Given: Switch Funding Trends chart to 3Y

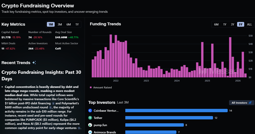Looking at the screenshot, I should (233, 24).
